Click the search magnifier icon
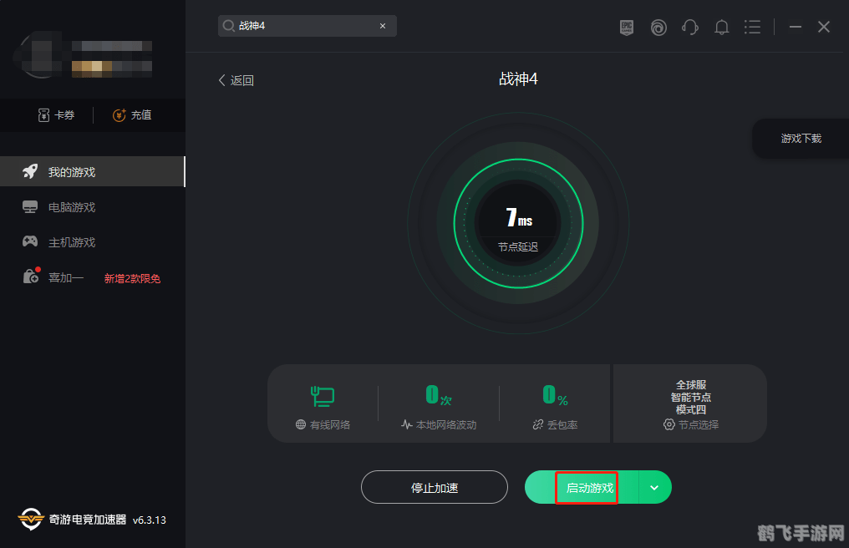The image size is (849, 548). (228, 26)
